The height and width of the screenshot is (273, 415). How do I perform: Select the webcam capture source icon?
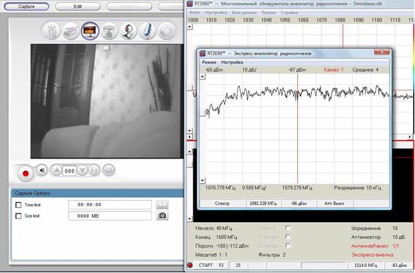pos(129,31)
